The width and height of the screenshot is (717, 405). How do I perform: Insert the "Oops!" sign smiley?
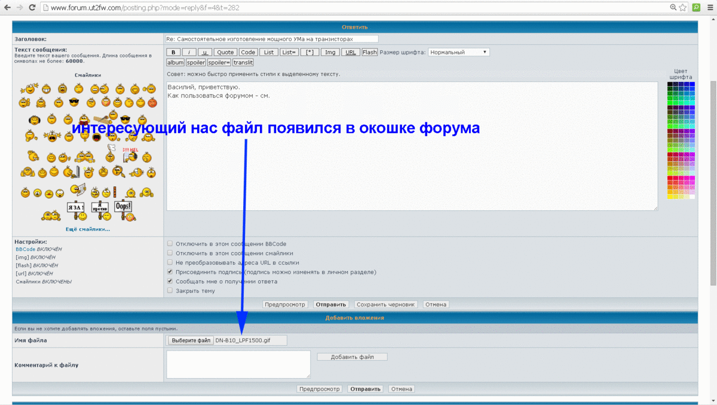tap(123, 208)
